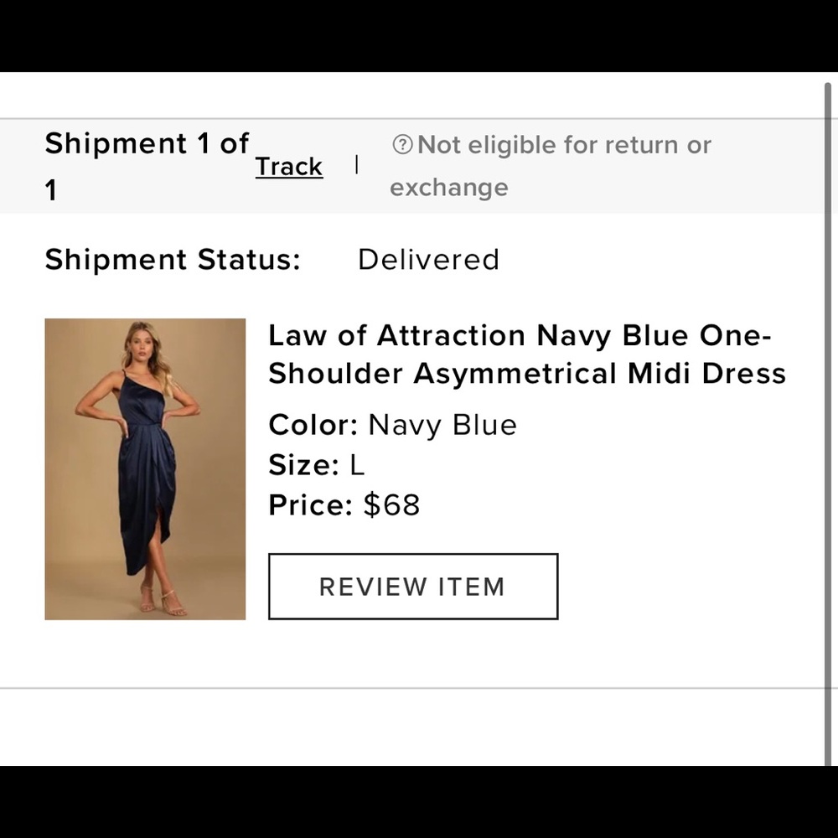Open the Law of Attraction Midi Dress title
838x838 pixels.
coord(526,354)
